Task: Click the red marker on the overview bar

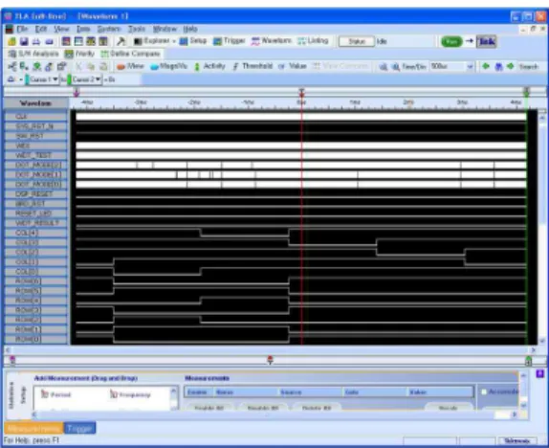Action: (270, 360)
